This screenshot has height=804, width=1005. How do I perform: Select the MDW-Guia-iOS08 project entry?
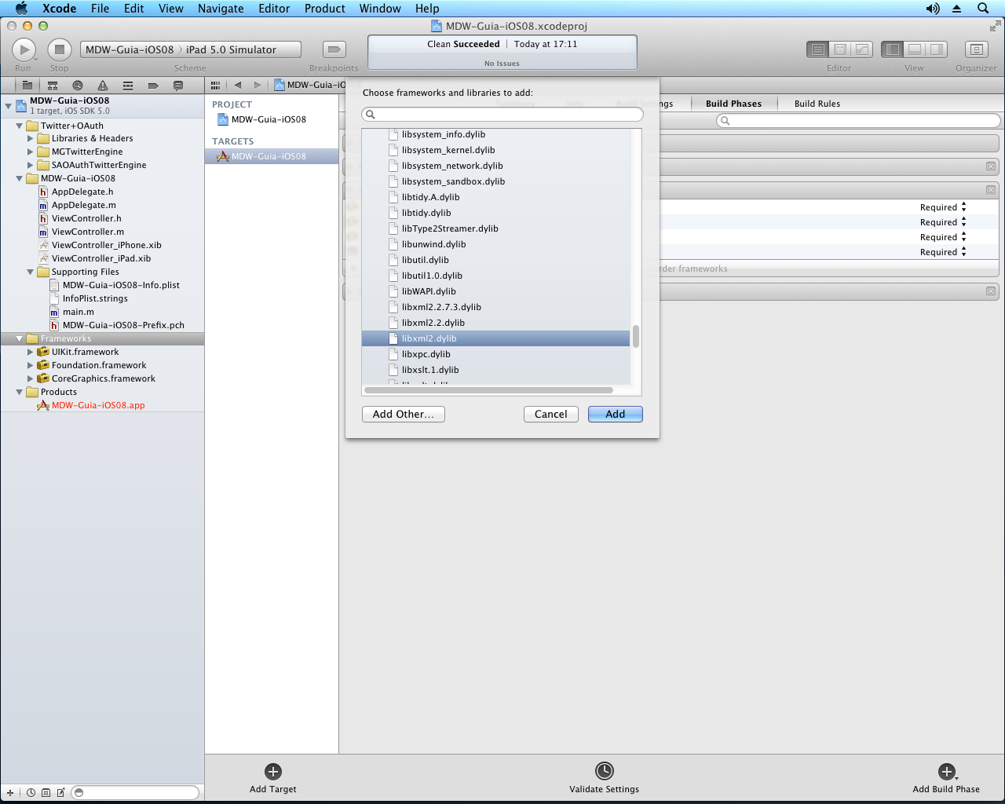[x=269, y=119]
